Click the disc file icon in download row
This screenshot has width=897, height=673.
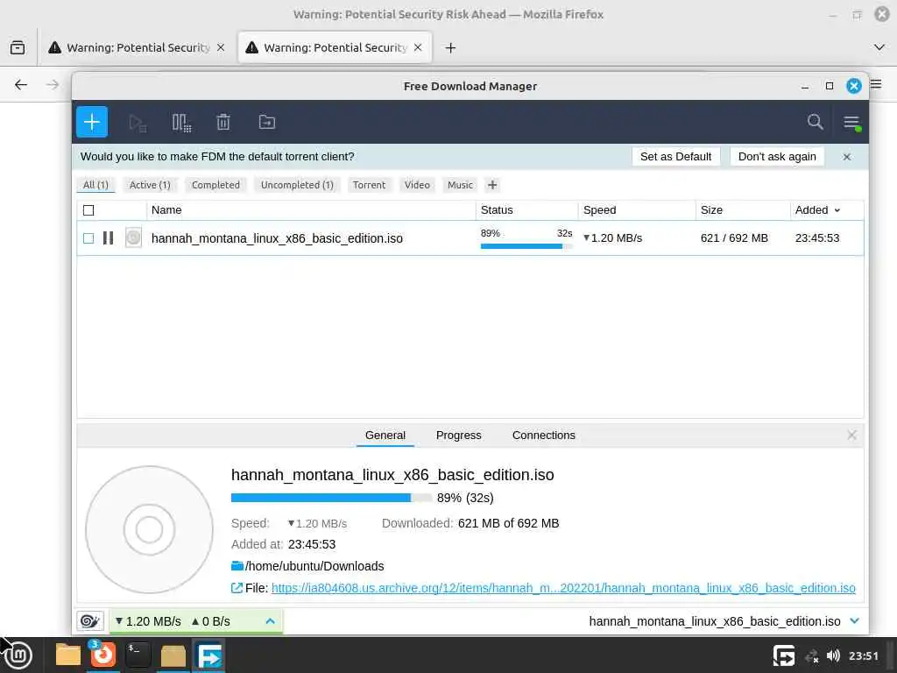[x=133, y=237]
